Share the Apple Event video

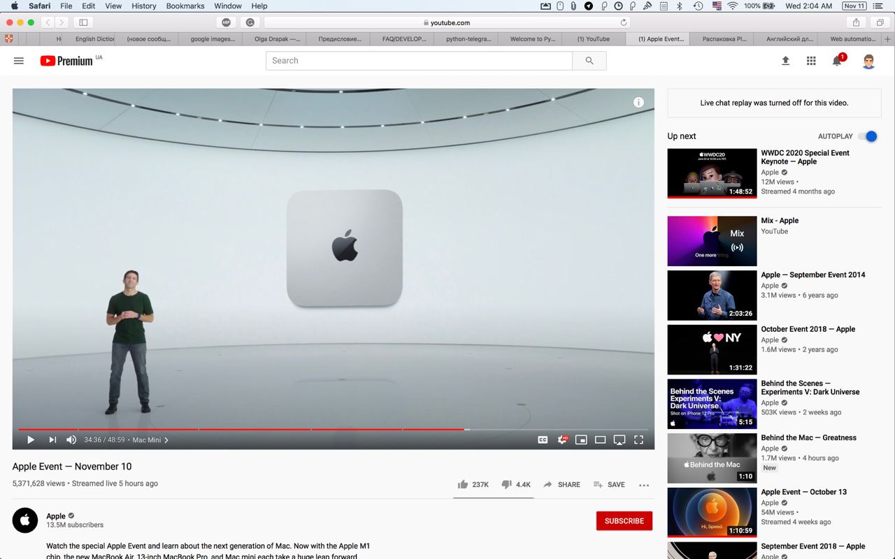[x=561, y=484]
